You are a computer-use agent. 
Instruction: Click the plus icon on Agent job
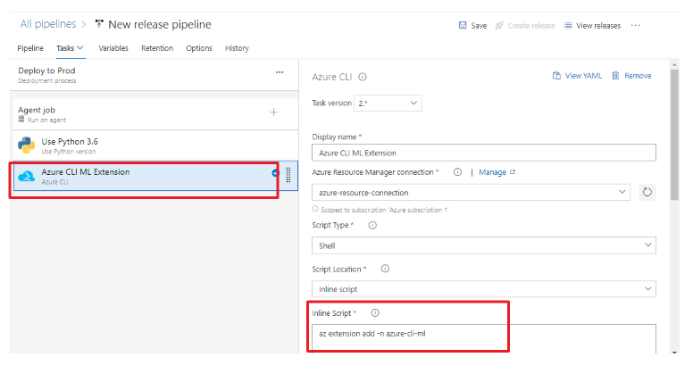pyautogui.click(x=273, y=112)
